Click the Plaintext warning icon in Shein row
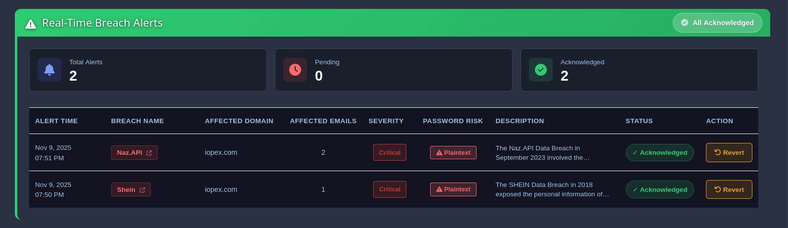 tap(439, 189)
